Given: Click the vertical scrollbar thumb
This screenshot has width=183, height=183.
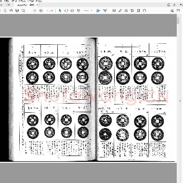Looking at the screenshot, I should coord(178,21).
